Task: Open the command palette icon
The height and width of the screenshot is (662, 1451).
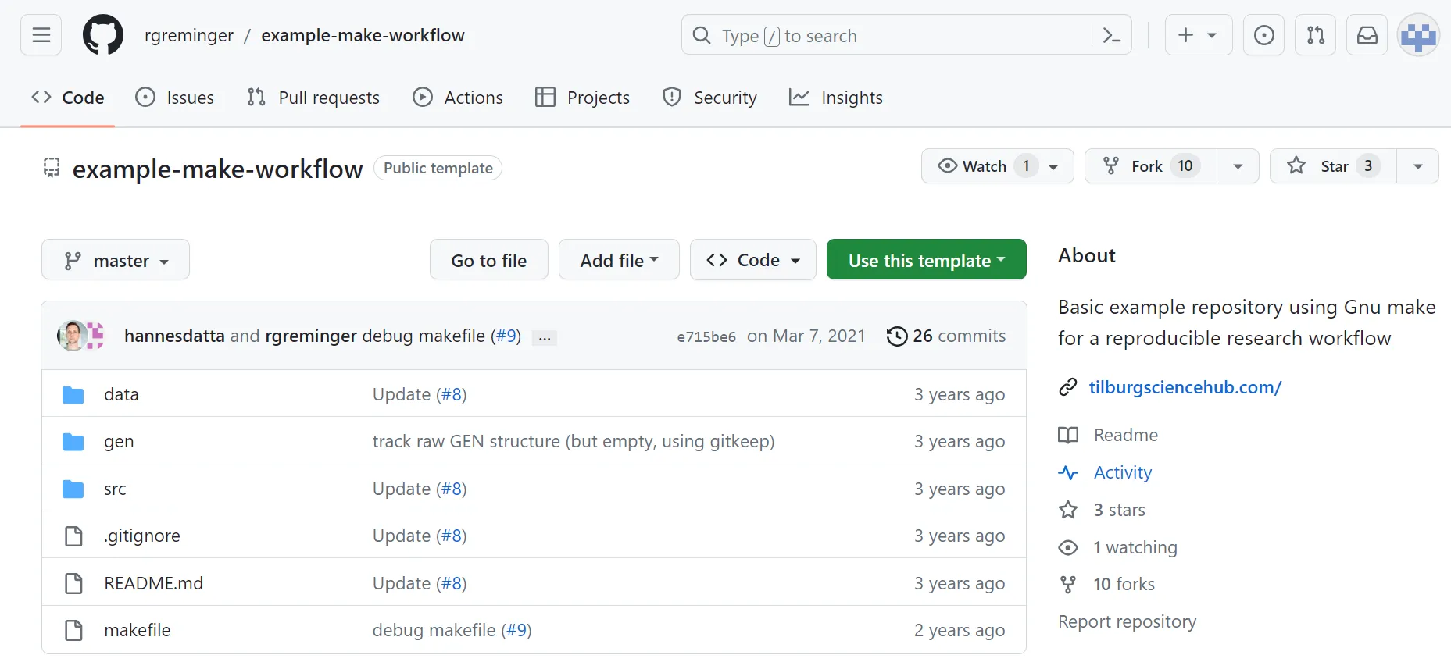Action: tap(1111, 35)
